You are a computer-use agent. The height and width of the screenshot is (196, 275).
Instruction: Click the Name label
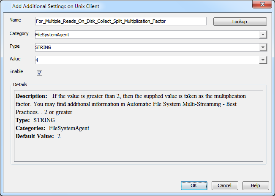click(15, 20)
